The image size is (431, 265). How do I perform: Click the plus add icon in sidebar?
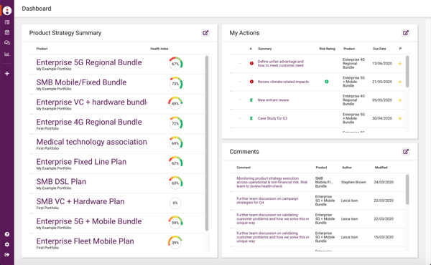pyautogui.click(x=7, y=74)
